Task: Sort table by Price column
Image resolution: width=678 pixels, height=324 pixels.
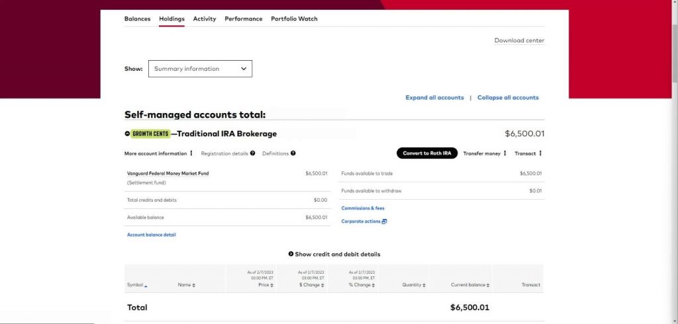Action: coord(266,285)
